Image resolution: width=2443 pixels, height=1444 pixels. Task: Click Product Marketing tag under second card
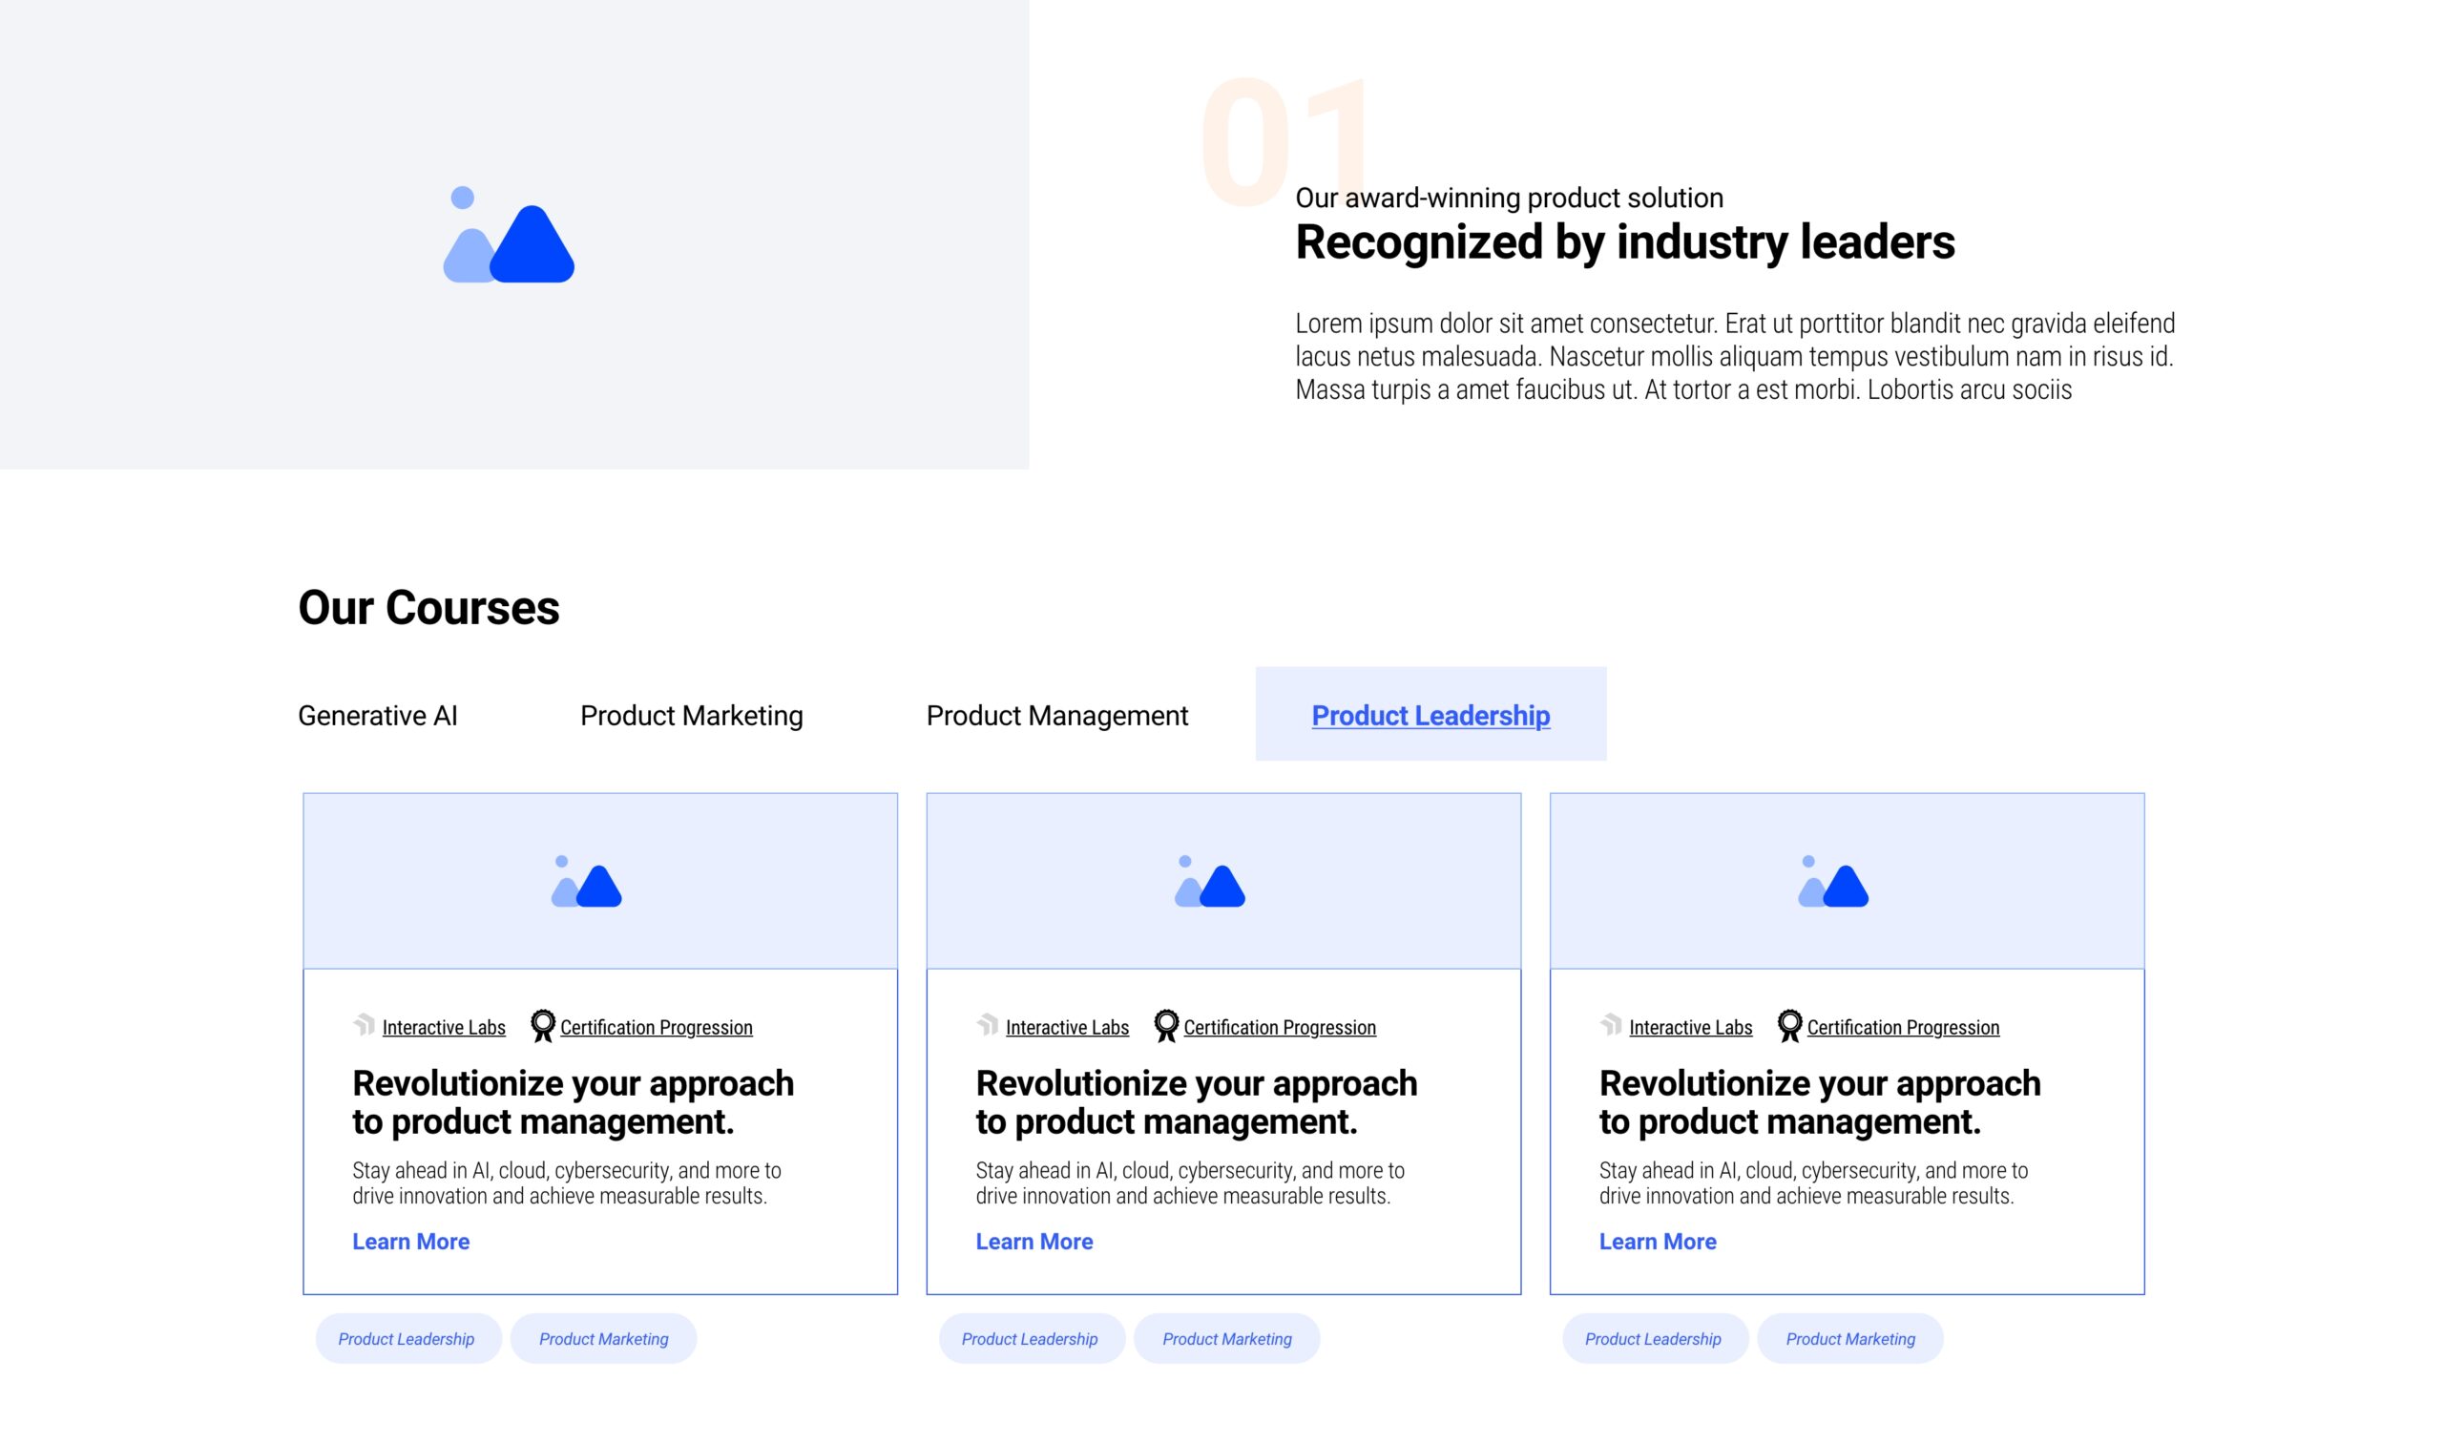[x=1227, y=1339]
